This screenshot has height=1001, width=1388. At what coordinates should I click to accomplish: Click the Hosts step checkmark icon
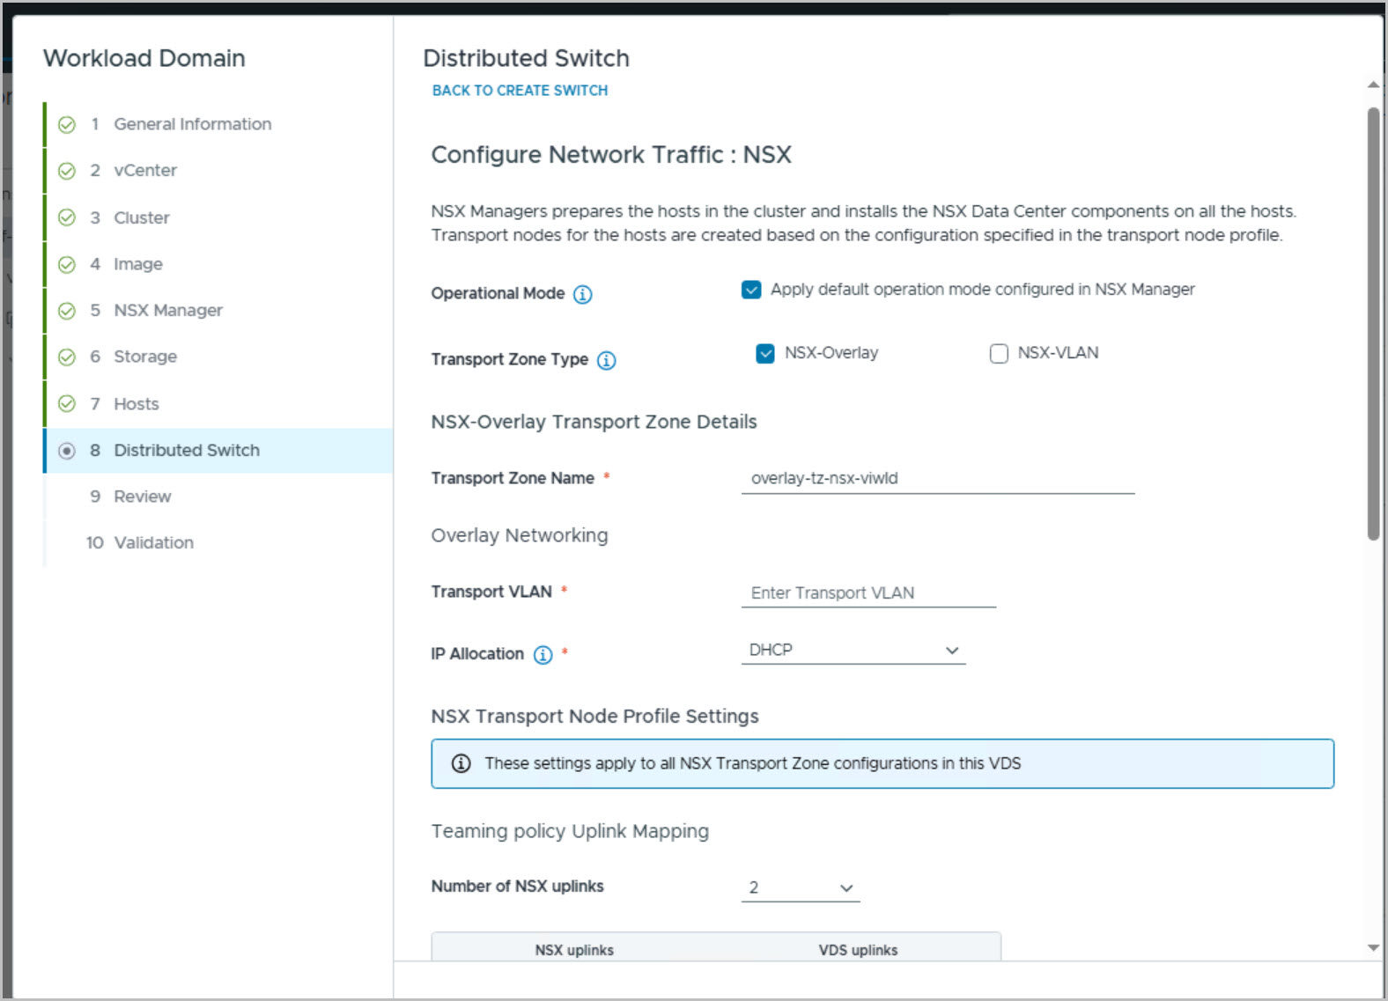coord(67,404)
